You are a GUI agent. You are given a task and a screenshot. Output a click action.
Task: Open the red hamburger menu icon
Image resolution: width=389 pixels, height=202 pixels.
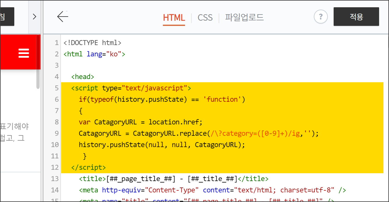(x=24, y=53)
